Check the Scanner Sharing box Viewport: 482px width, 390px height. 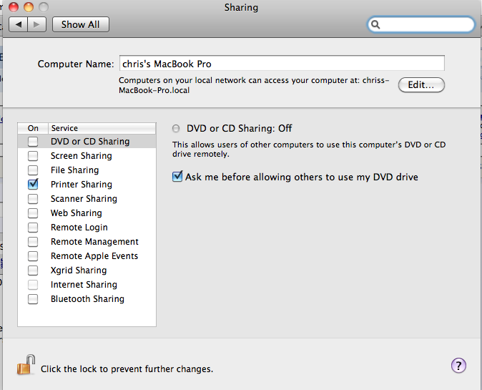pos(33,199)
